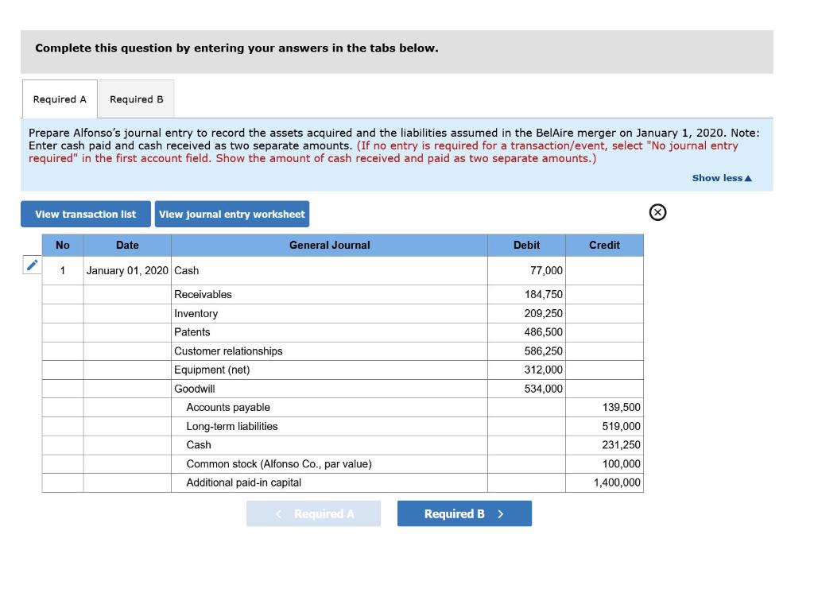Open the View transaction list
This screenshot has height=608, width=814.
85,214
